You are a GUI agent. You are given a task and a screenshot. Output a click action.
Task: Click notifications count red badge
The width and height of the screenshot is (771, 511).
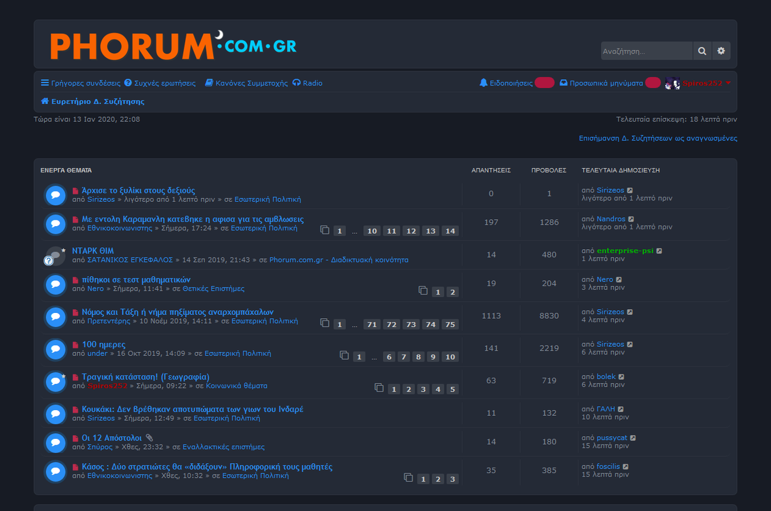(544, 82)
